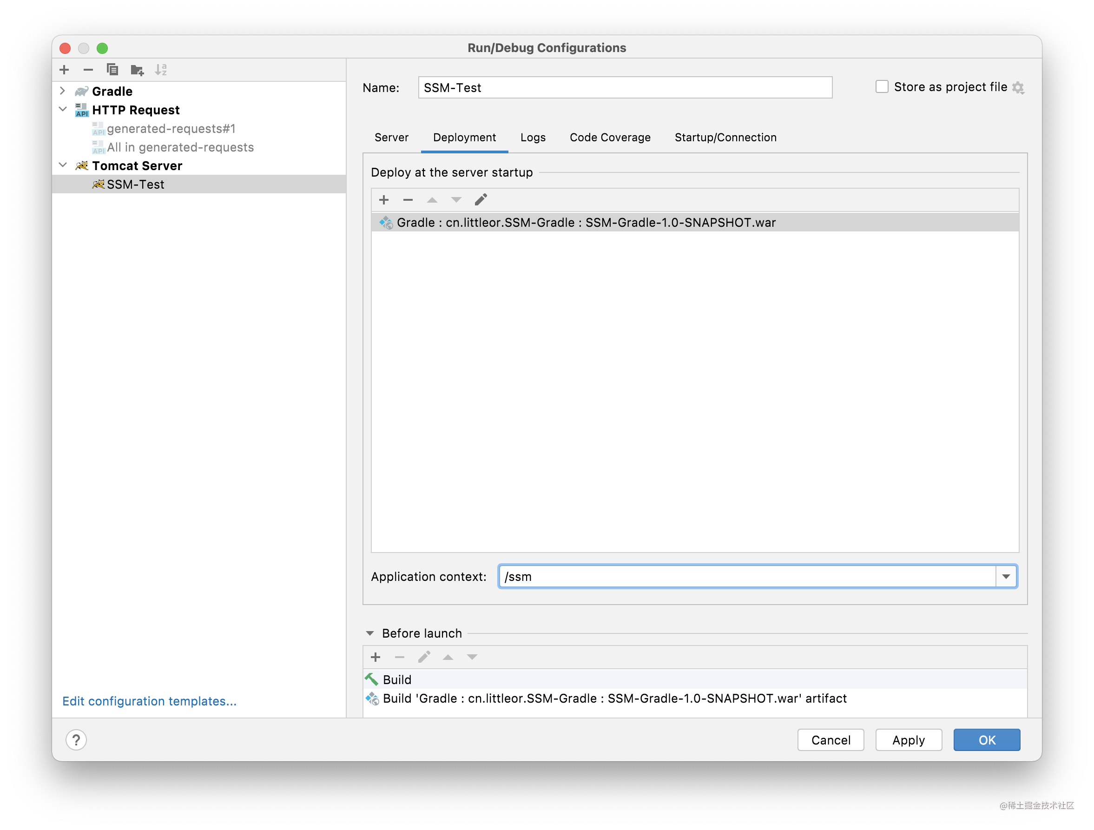Viewport: 1094px width, 830px height.
Task: Expand the Gradle configuration group
Action: tap(63, 91)
